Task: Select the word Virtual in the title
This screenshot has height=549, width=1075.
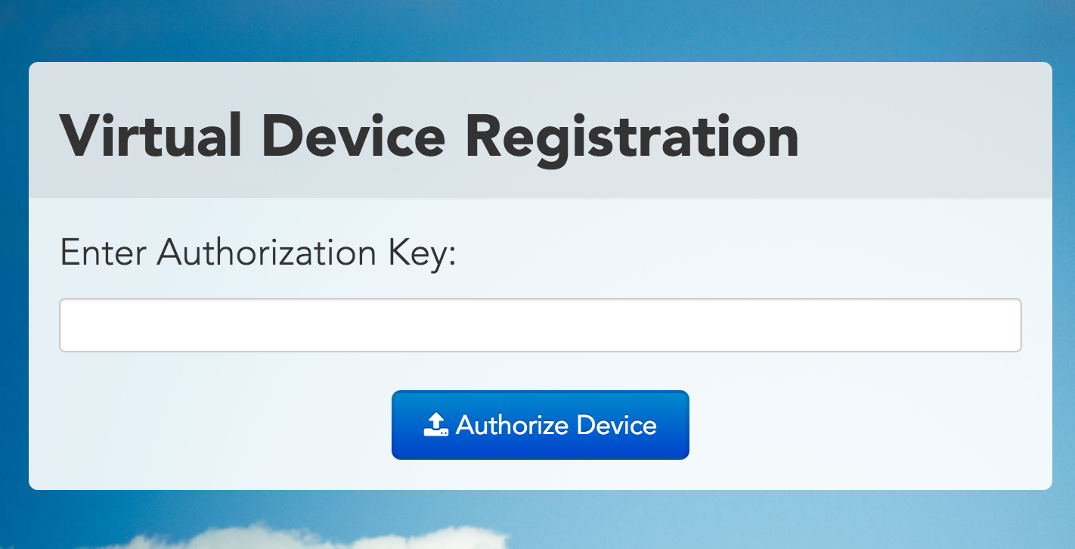Action: point(151,136)
